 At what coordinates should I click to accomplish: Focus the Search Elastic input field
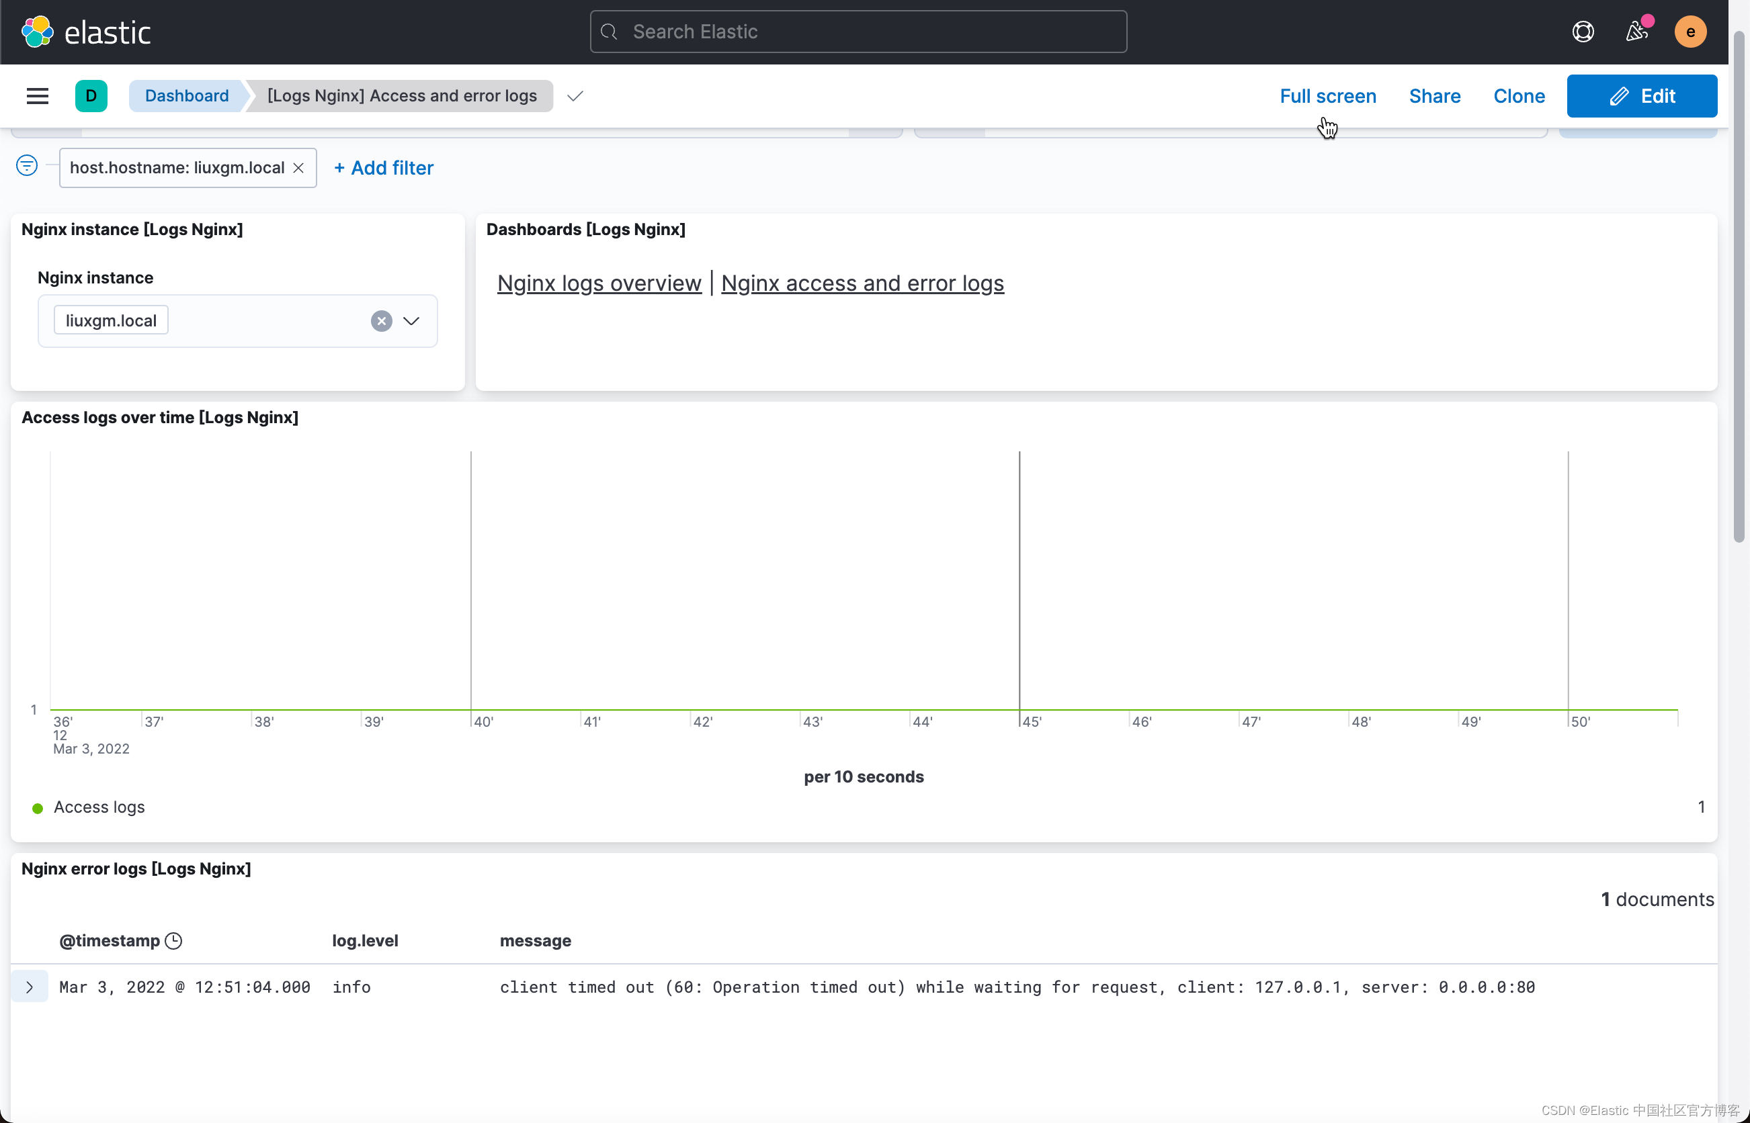pos(858,32)
